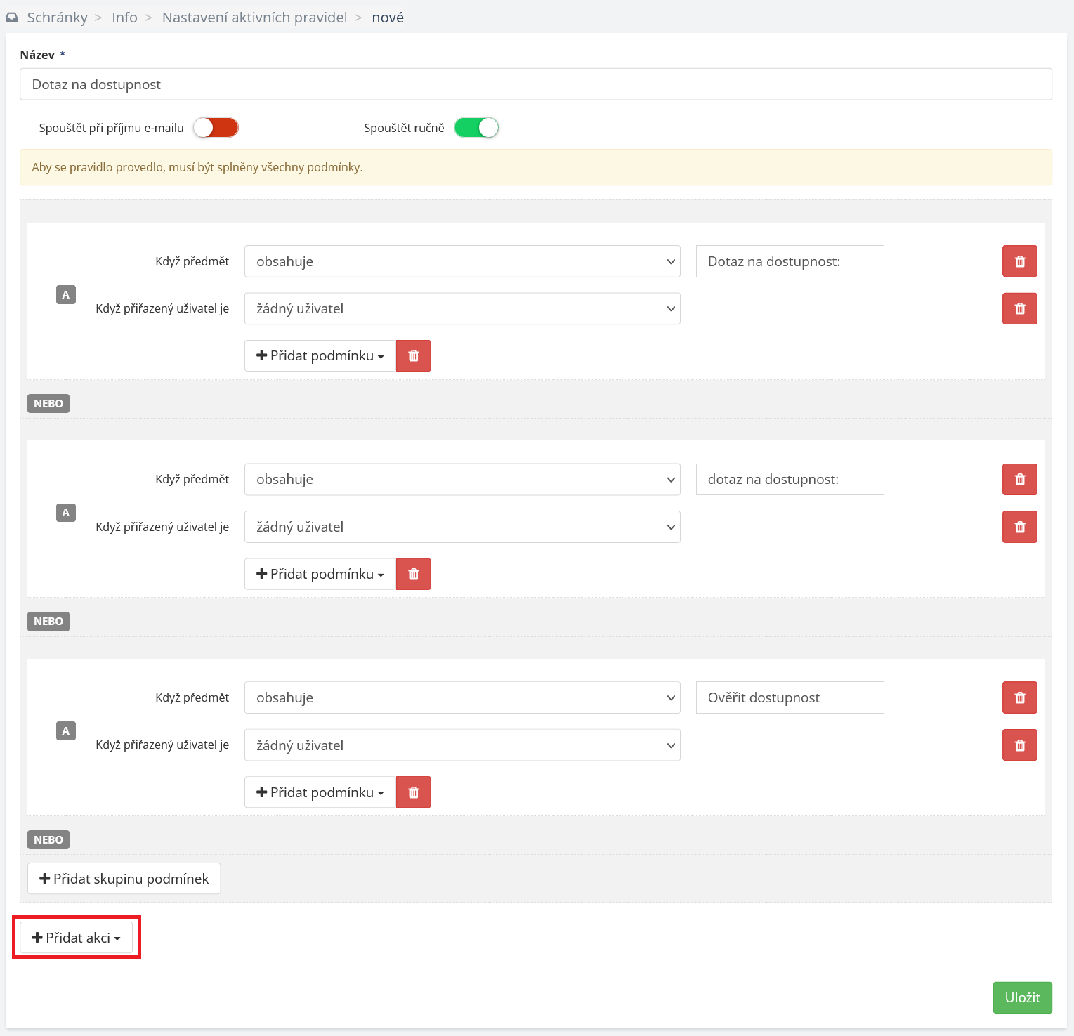
Task: Save the rule with 'Uložit'
Action: coord(1022,997)
